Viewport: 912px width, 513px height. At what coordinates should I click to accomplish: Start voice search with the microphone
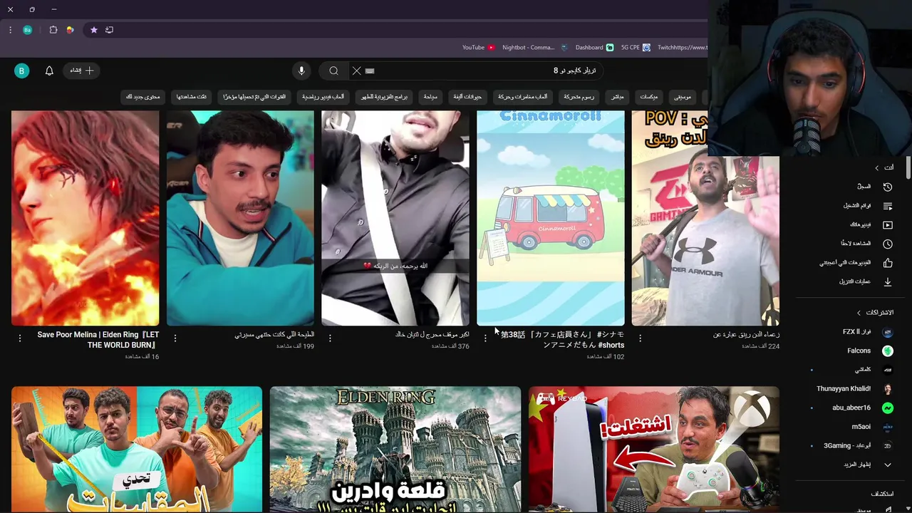[301, 71]
